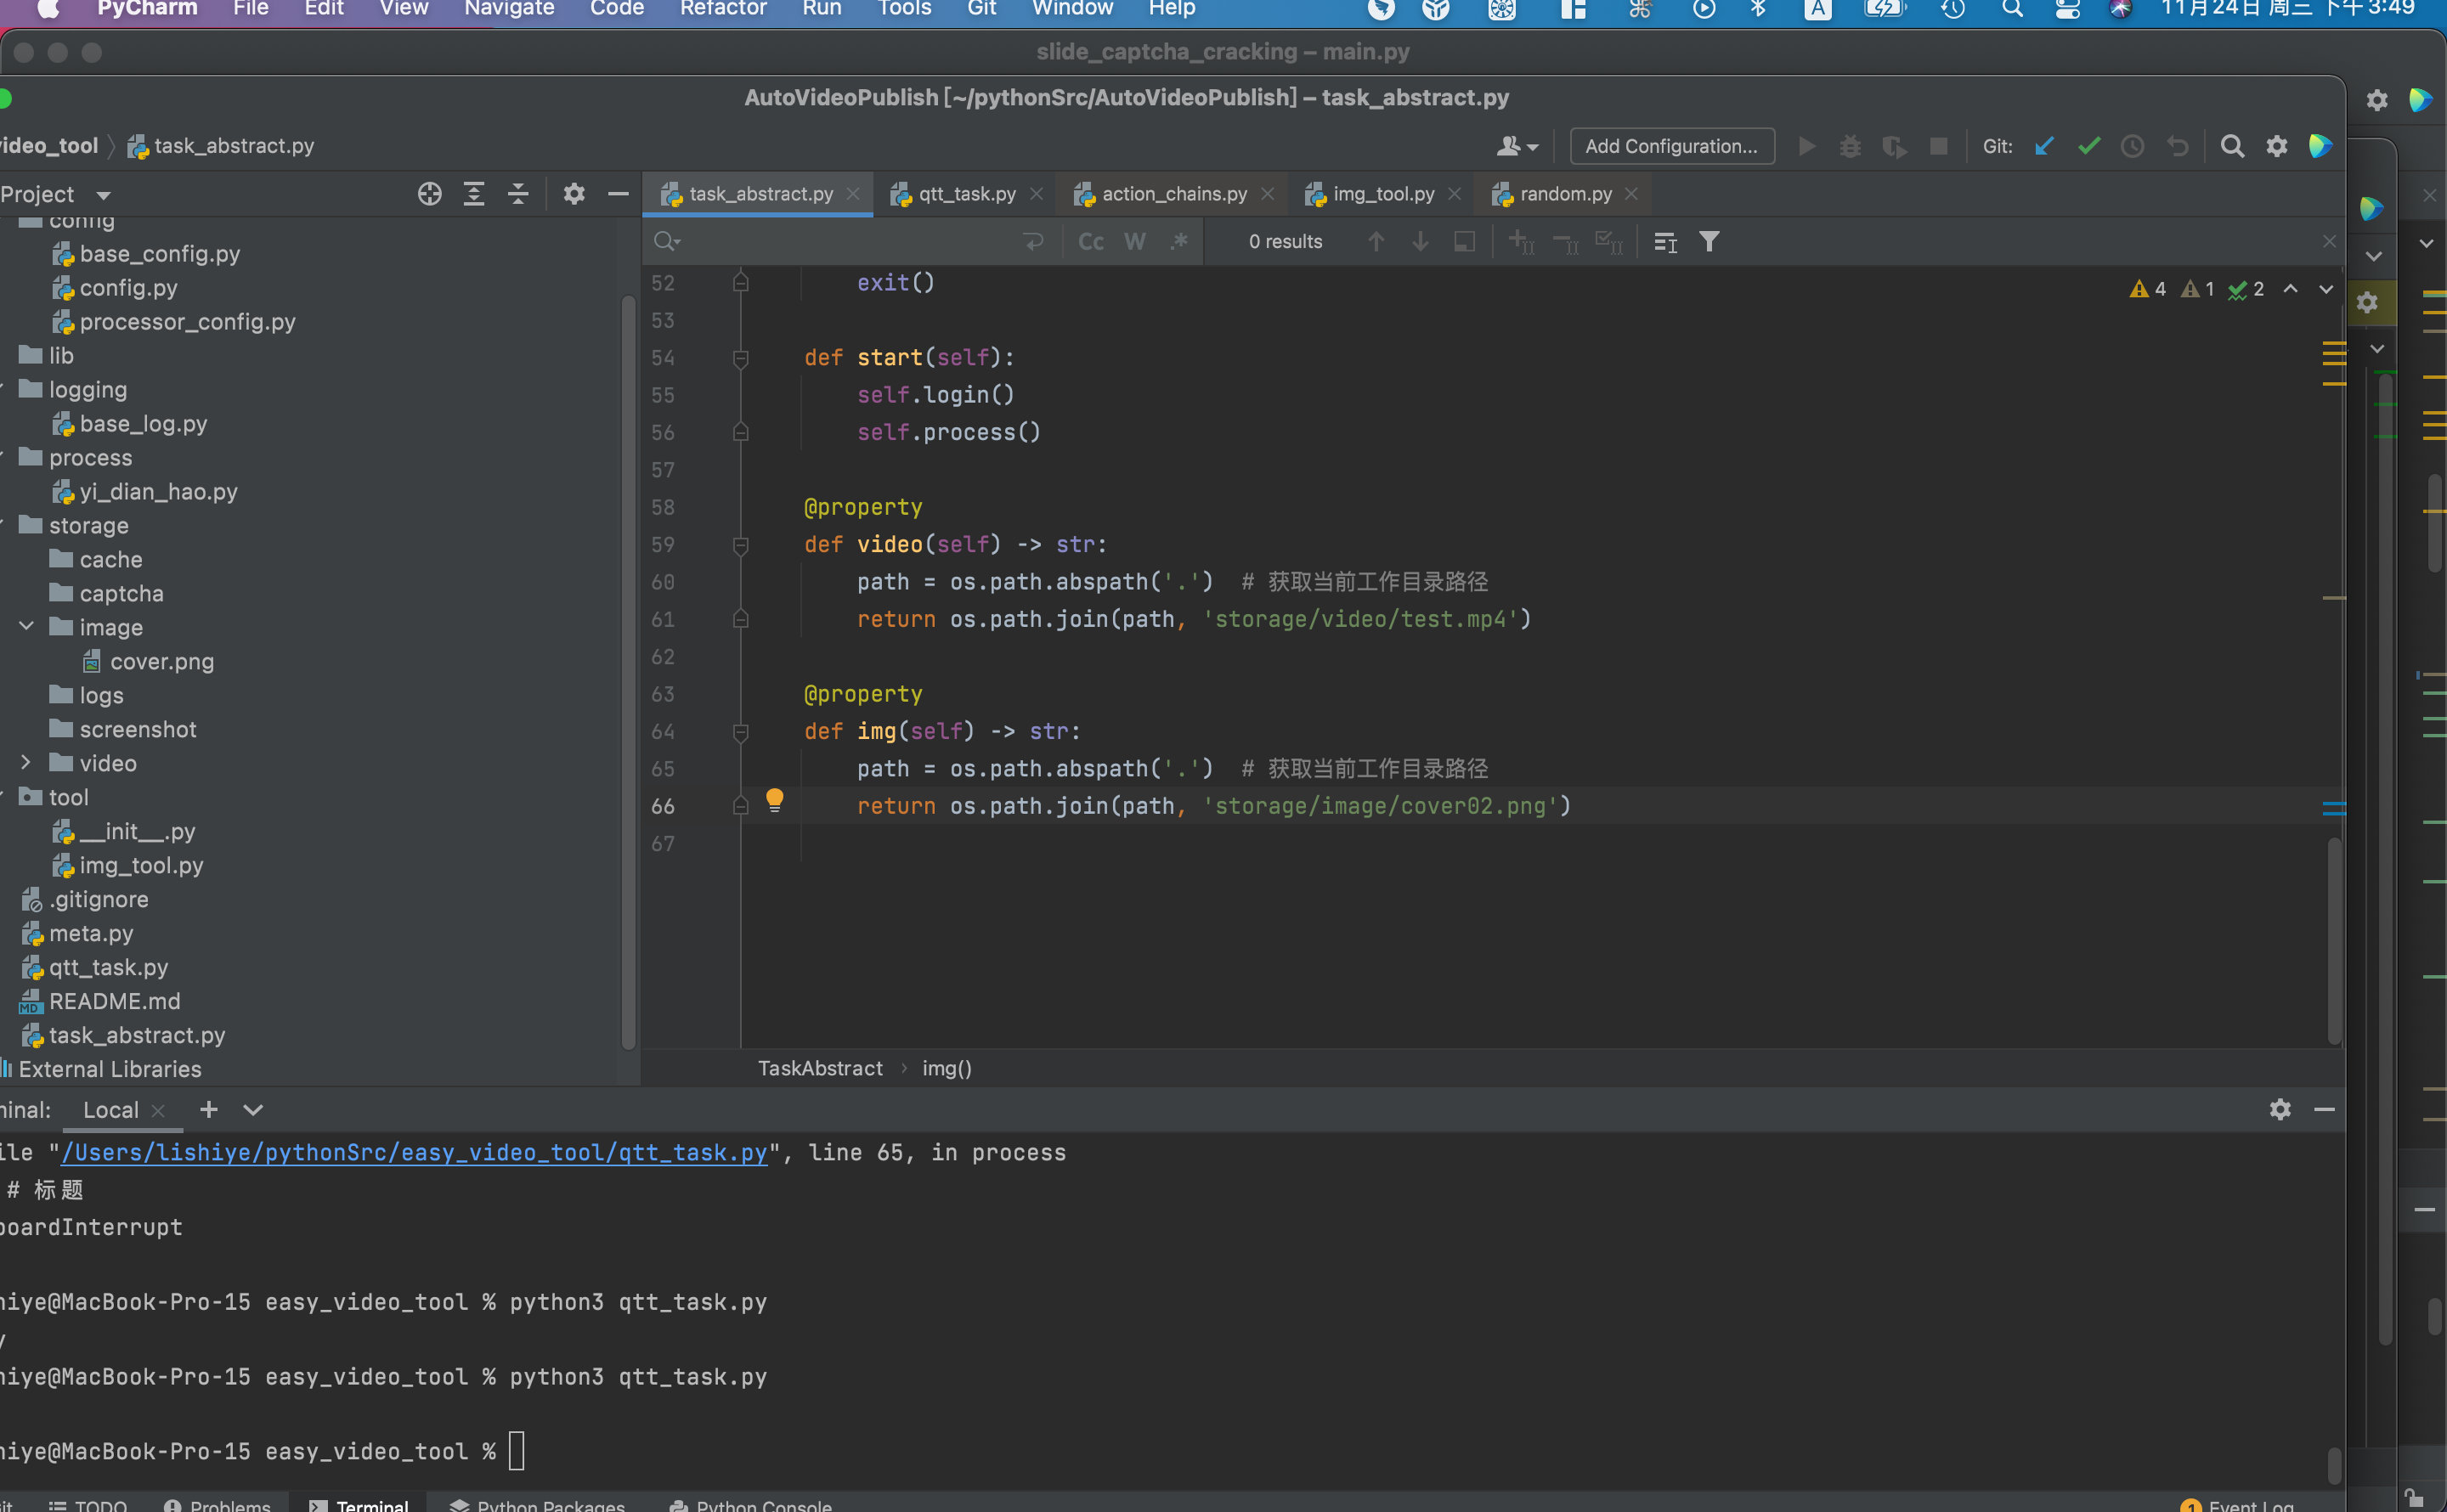Expand the storage tree item
This screenshot has width=2447, height=1512.
pyautogui.click(x=26, y=524)
